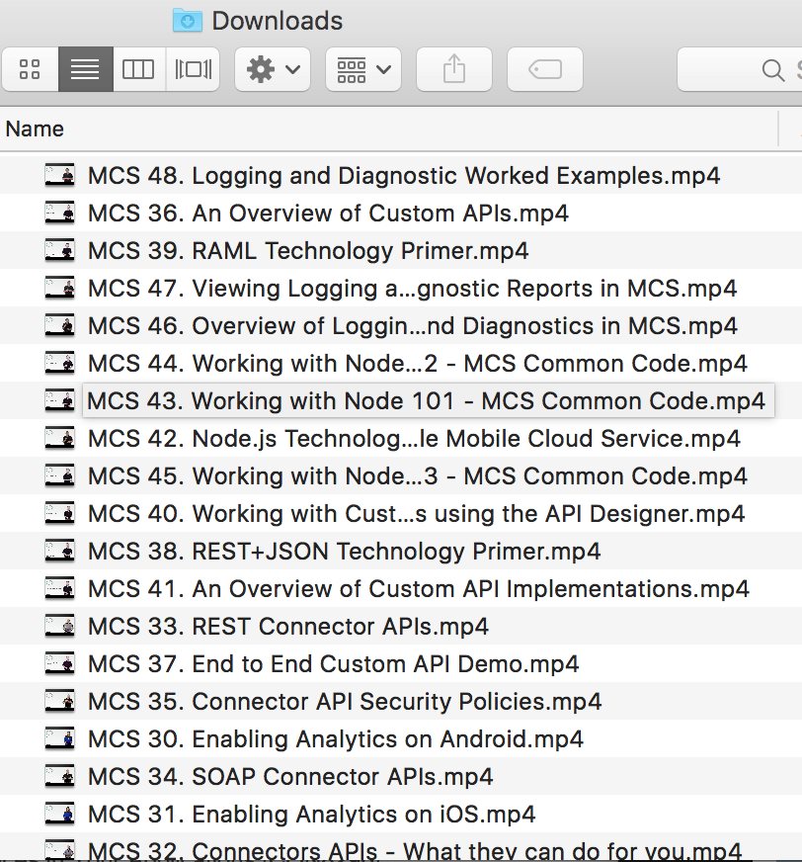The height and width of the screenshot is (862, 802).
Task: Click thumbnail of MCS 34 video
Action: (x=59, y=776)
